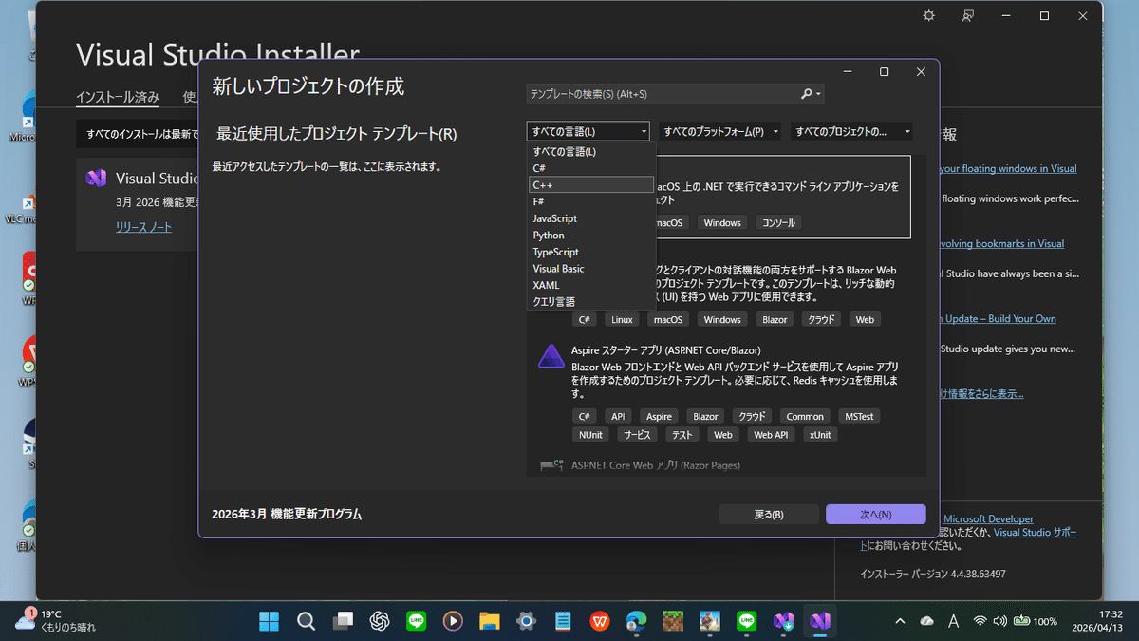Open the リリース ノート link

pos(142,227)
